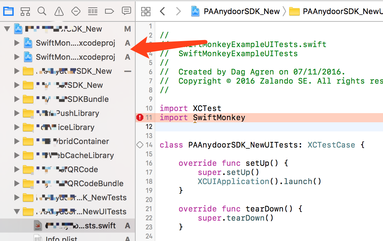Open the Debug navigator lines icon
Viewport: 383px width, 241px height.
pyautogui.click(x=92, y=11)
